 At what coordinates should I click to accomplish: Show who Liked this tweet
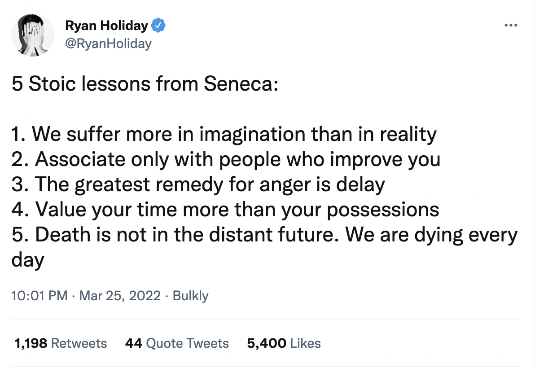point(305,344)
